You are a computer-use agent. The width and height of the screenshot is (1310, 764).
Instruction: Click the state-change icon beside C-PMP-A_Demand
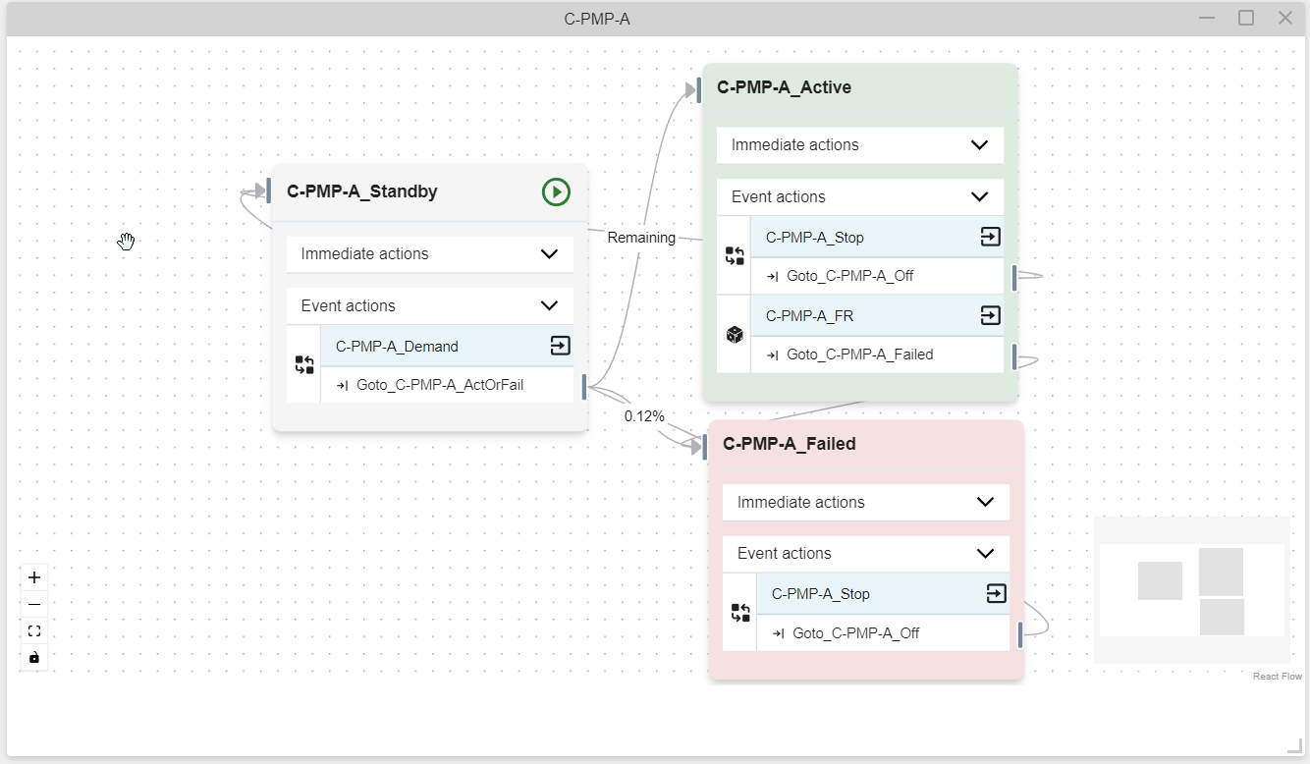pos(304,365)
